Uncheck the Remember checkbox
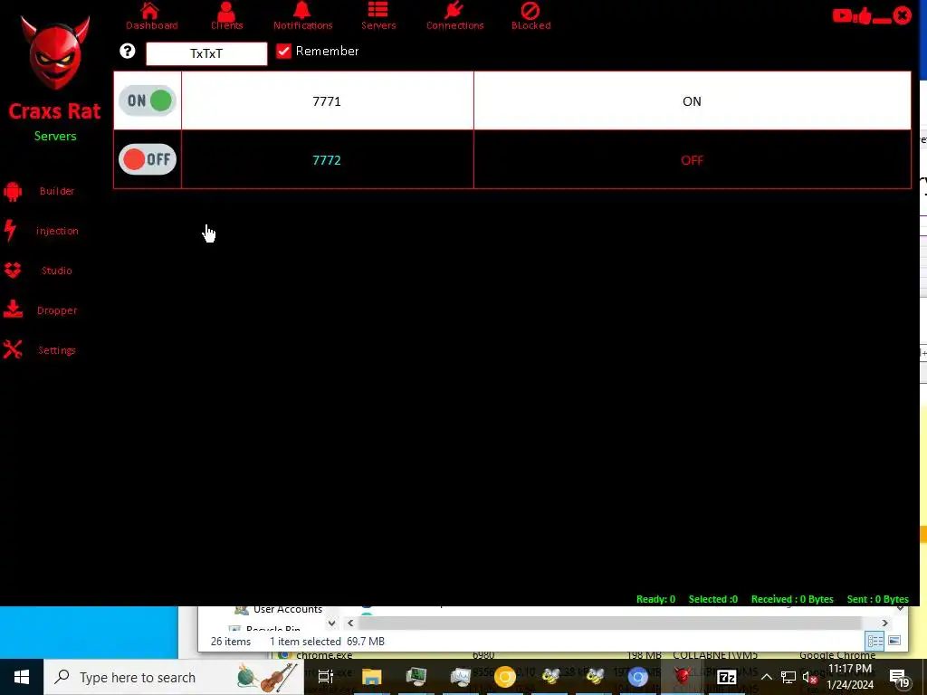927x695 pixels. pos(283,52)
